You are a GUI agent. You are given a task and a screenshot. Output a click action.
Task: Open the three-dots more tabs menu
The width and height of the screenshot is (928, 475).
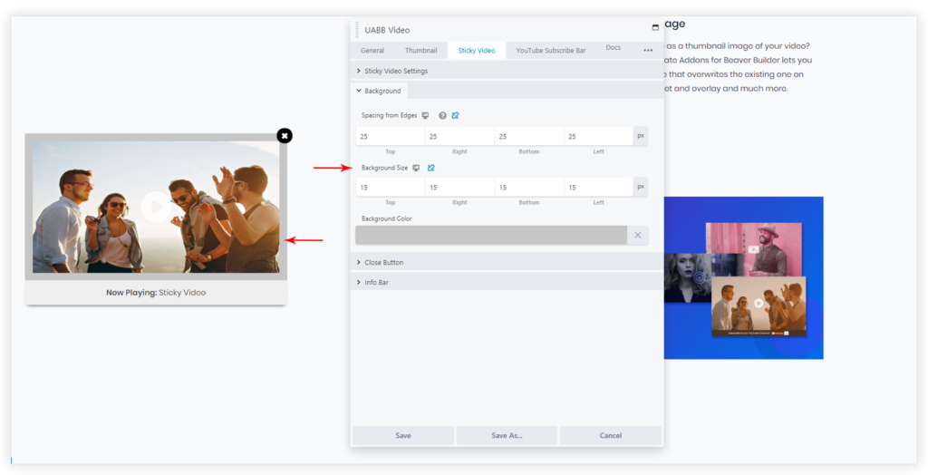click(x=648, y=50)
